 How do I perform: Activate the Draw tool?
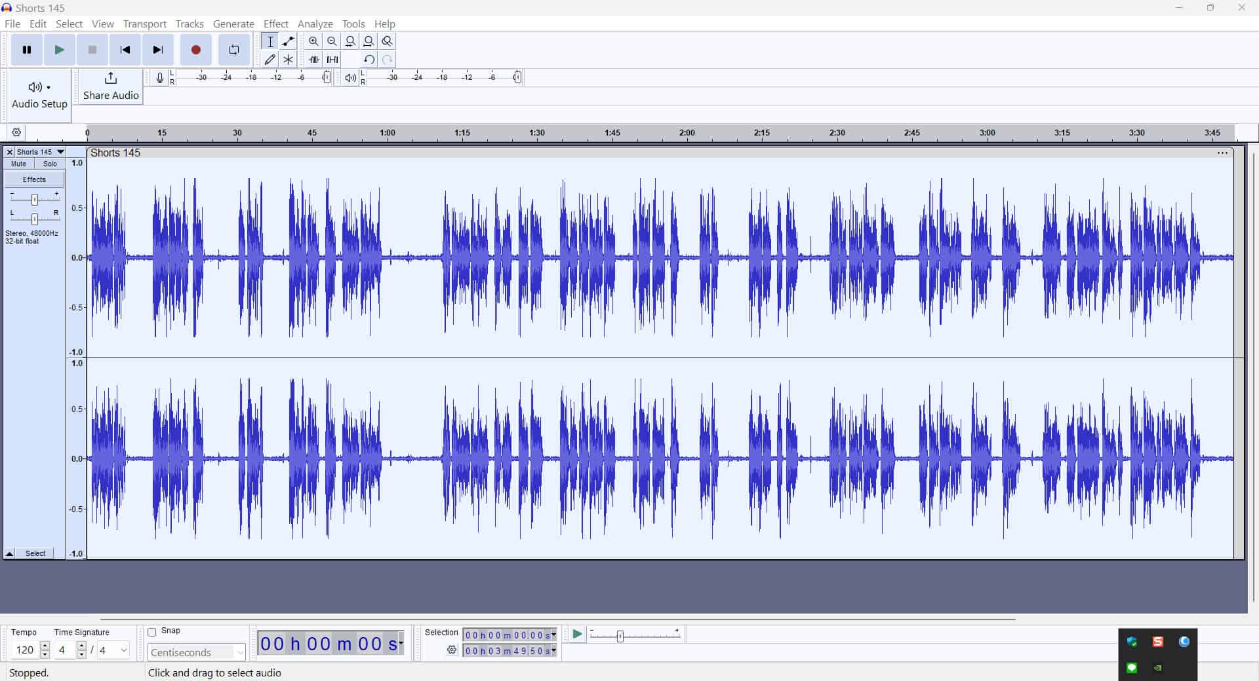coord(270,59)
